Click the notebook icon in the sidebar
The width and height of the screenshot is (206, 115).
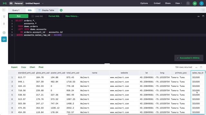(4, 24)
